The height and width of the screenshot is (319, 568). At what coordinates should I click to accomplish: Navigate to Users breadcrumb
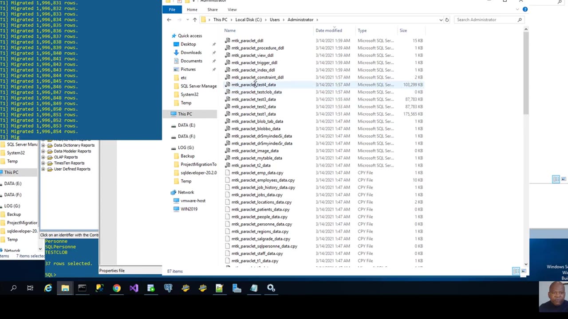275,19
